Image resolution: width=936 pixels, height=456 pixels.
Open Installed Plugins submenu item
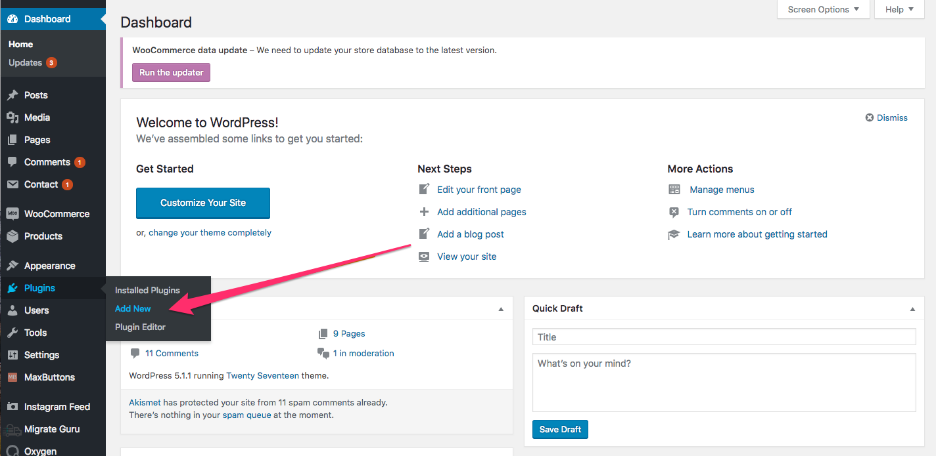tap(147, 290)
